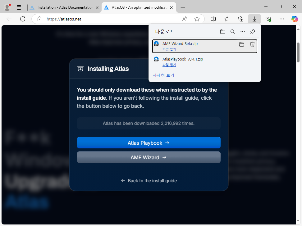Click the 자세히 보기 link
The width and height of the screenshot is (302, 226).
point(163,75)
